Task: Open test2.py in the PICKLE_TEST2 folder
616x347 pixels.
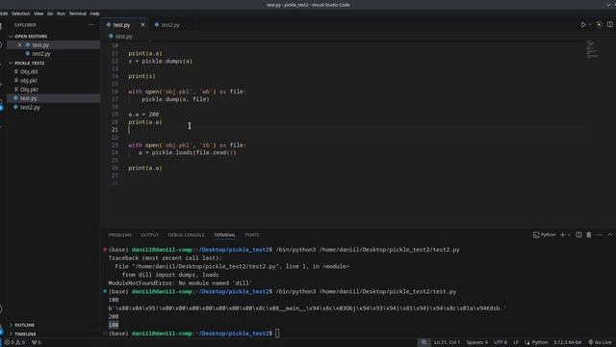Action: tap(30, 107)
